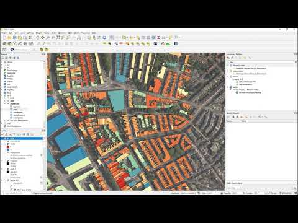Click the red legend swatch in Layers panel

8,147
